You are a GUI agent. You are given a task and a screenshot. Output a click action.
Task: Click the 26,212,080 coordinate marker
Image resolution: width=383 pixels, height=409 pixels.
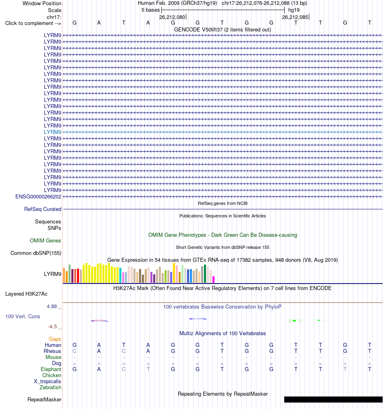click(x=172, y=17)
